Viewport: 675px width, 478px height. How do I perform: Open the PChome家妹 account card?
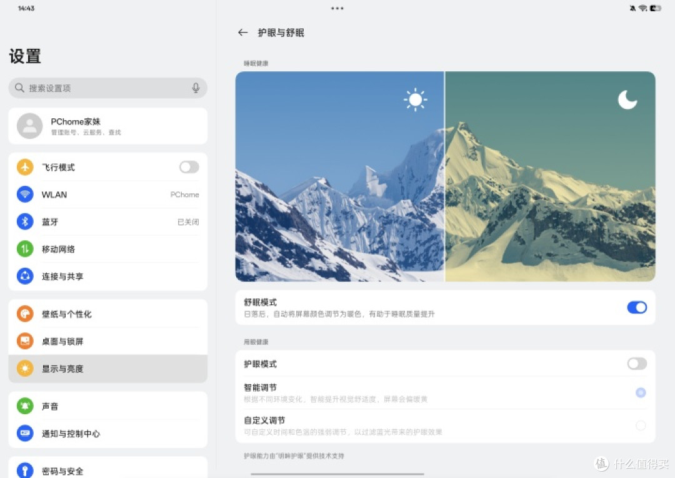pos(107,126)
